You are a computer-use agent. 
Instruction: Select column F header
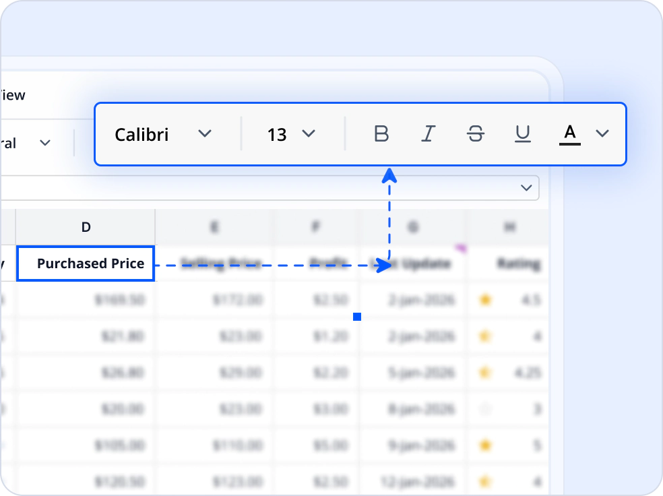(x=315, y=227)
